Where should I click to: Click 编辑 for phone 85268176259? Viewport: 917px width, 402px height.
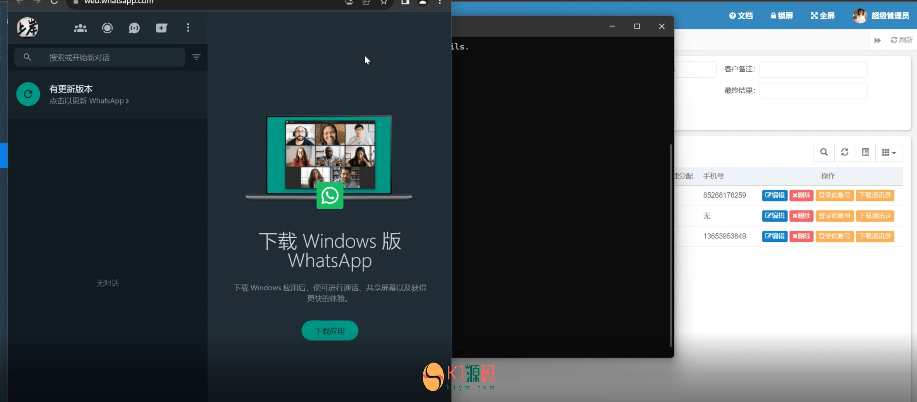point(774,195)
